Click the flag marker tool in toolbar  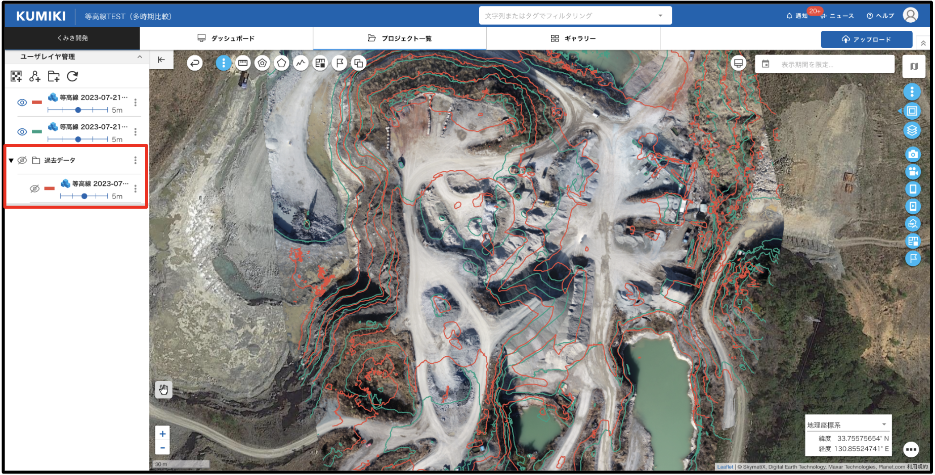339,63
